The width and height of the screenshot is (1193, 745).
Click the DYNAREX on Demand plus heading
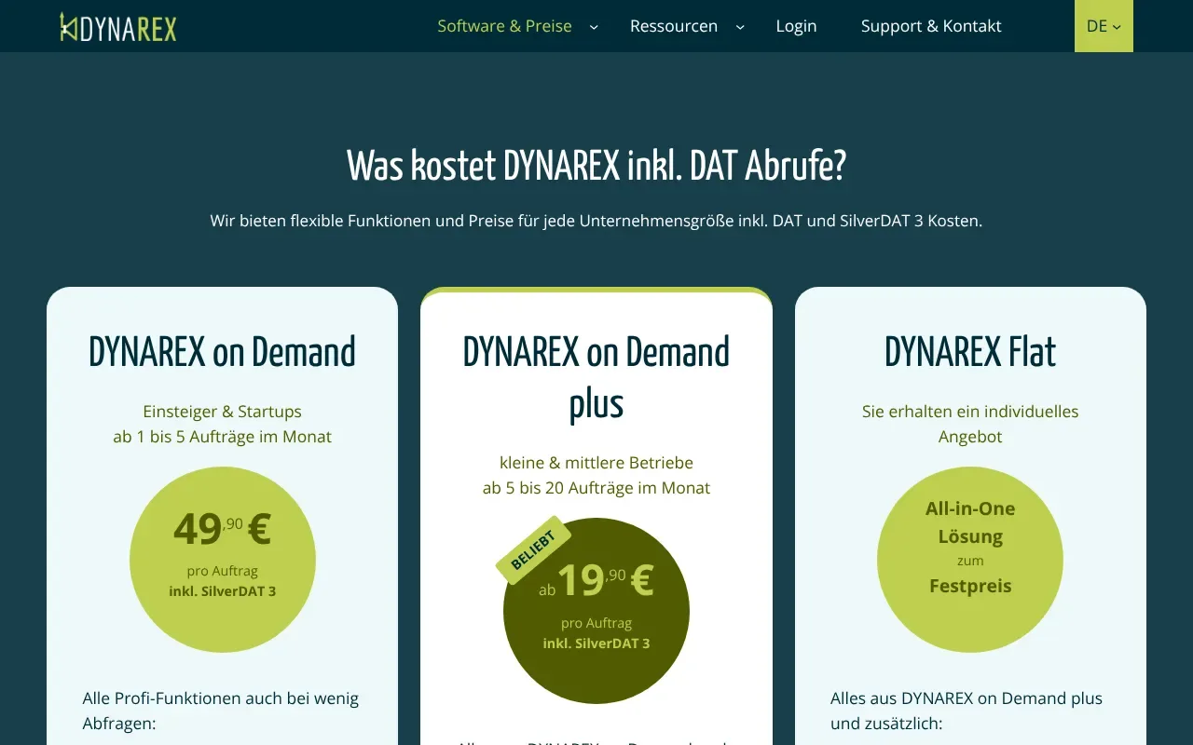coord(596,377)
